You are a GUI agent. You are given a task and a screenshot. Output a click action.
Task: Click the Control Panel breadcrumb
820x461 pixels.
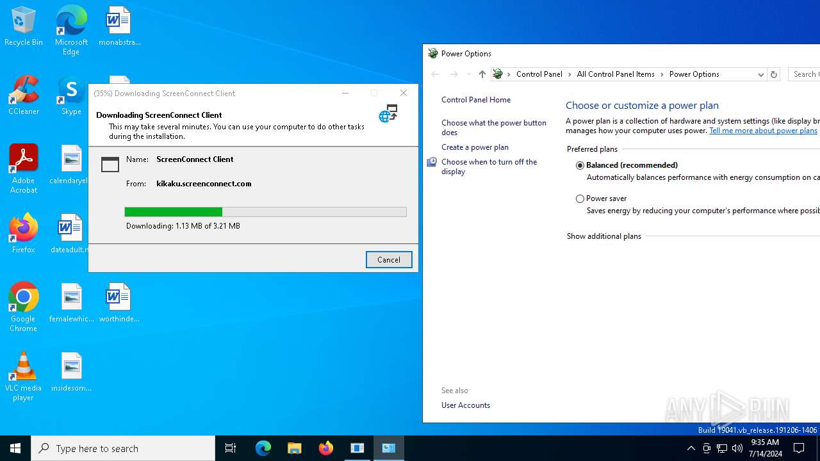click(539, 74)
